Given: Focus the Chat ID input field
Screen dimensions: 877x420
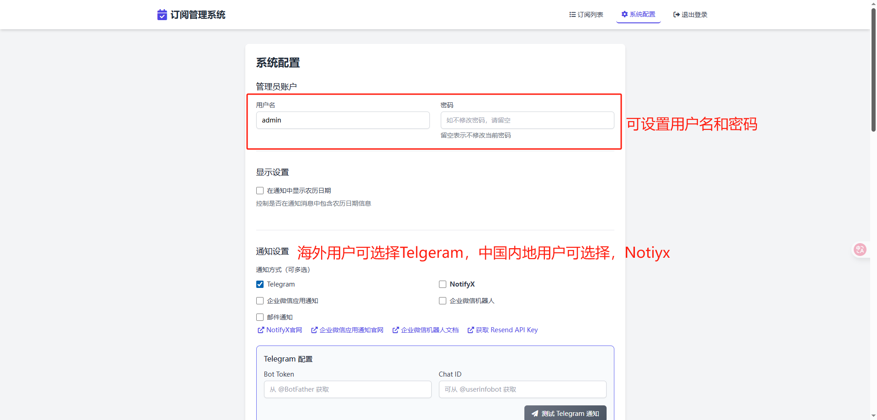Looking at the screenshot, I should point(523,389).
